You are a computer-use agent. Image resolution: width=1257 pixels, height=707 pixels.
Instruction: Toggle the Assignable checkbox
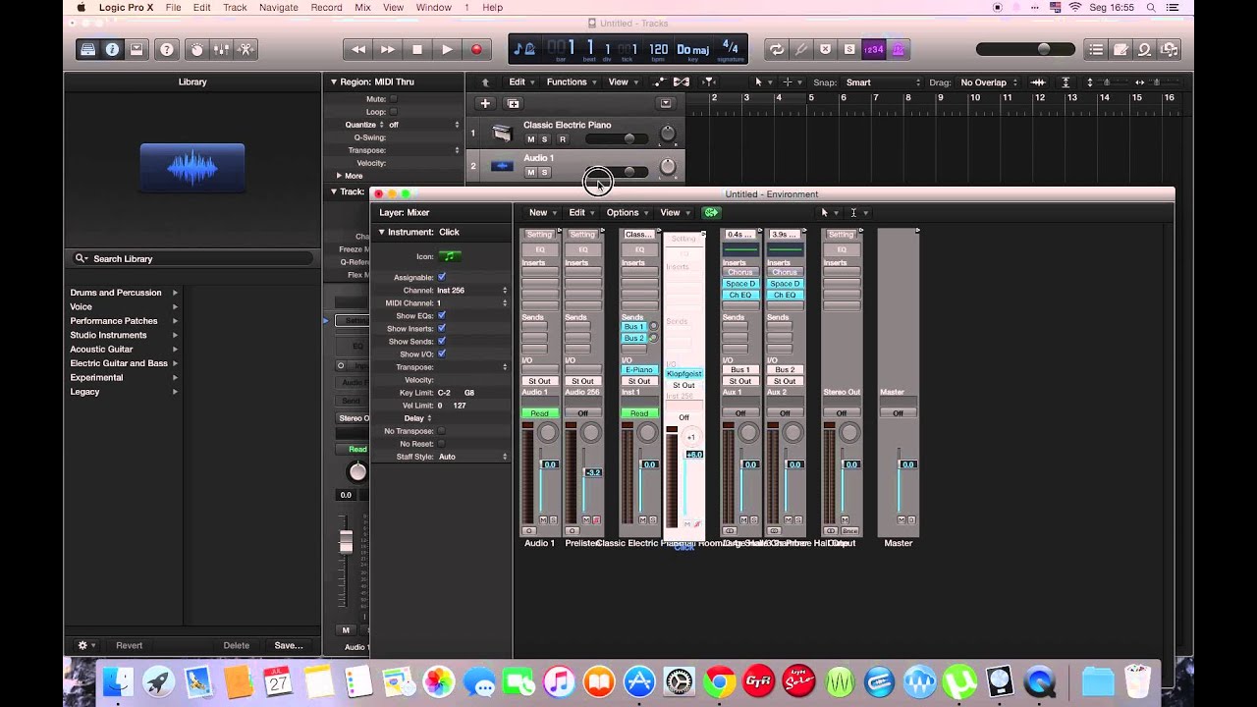(x=441, y=277)
